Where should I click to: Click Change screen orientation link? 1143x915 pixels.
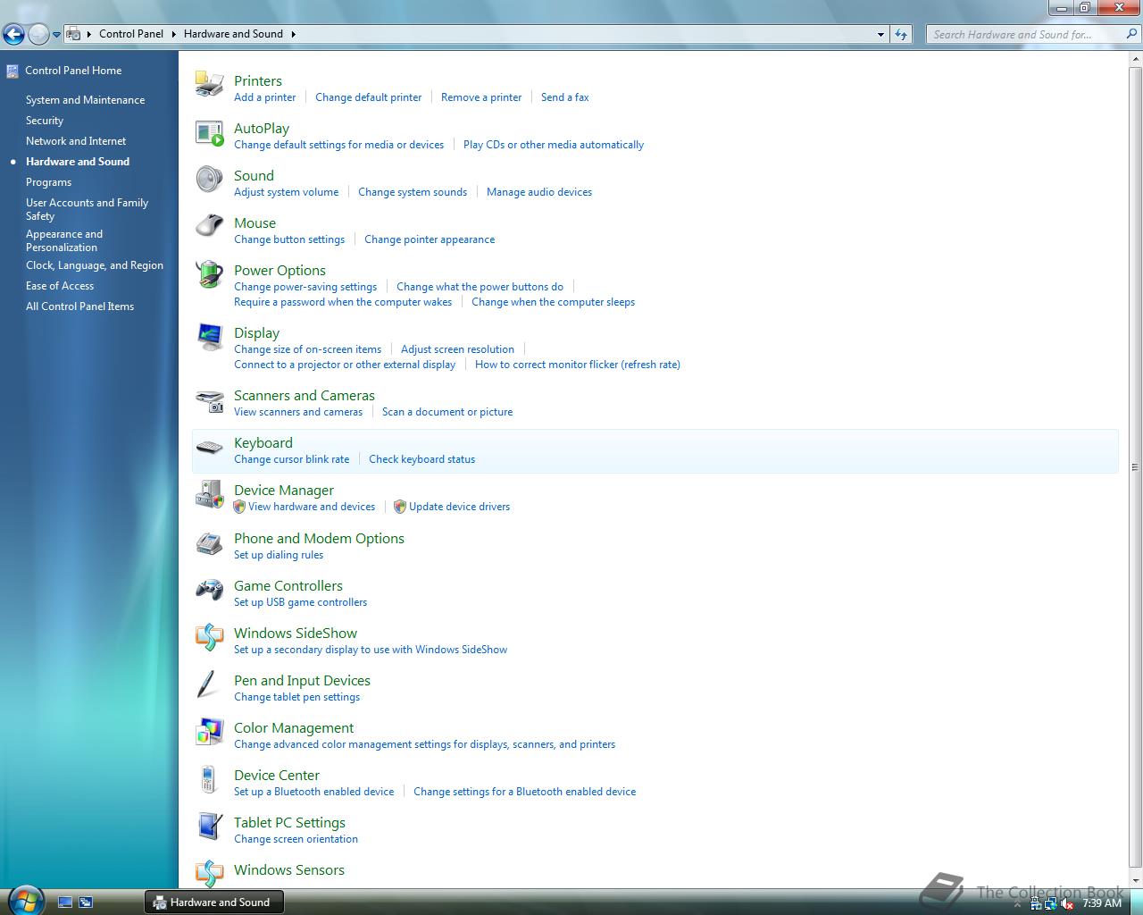pyautogui.click(x=296, y=839)
